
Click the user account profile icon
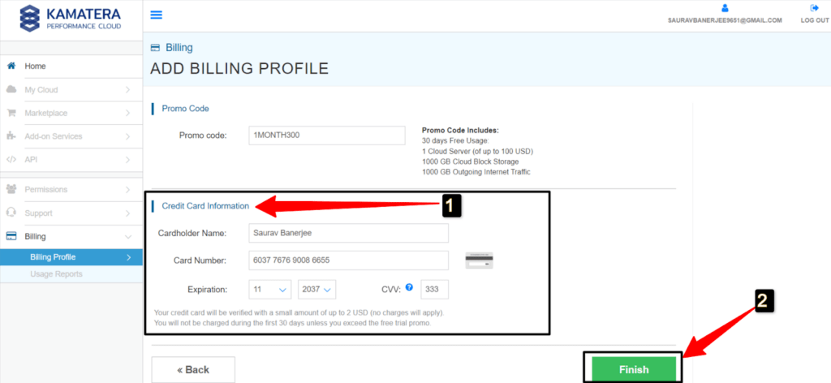coord(725,8)
